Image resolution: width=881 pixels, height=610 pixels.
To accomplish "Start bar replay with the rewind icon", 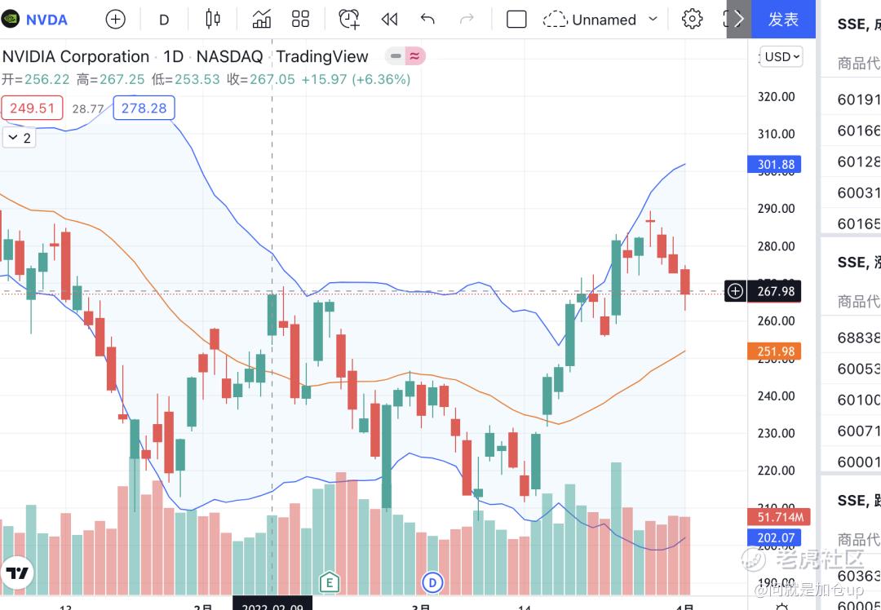I will [x=389, y=20].
